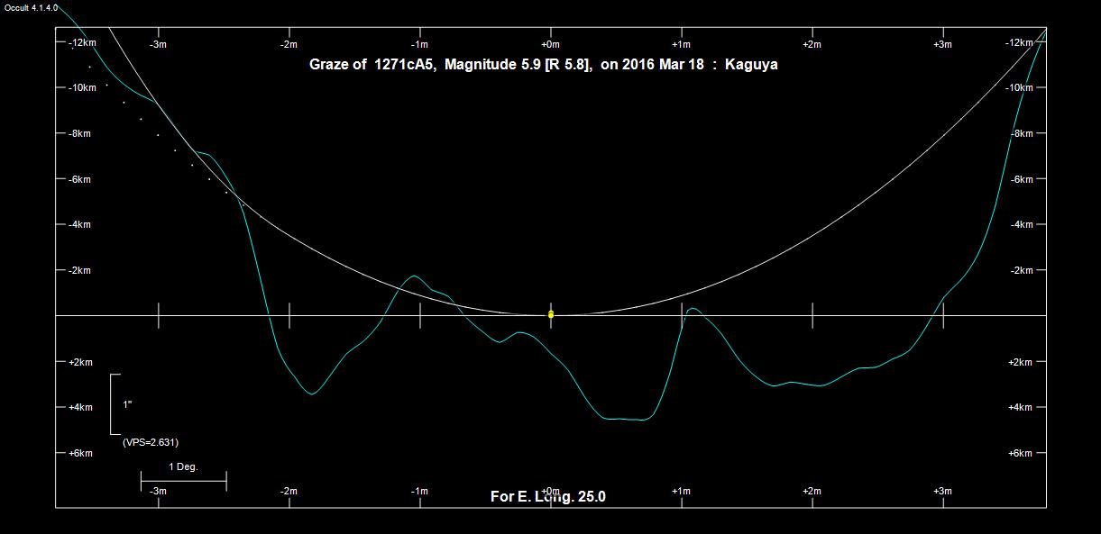The width and height of the screenshot is (1101, 534).
Task: Click the +6km label on right axis
Action: pyautogui.click(x=1020, y=453)
